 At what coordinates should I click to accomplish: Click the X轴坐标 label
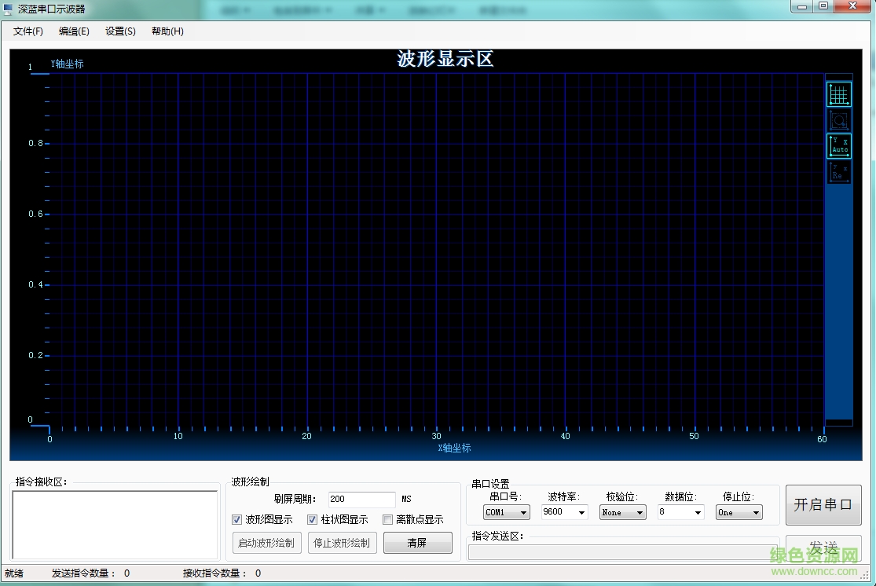pyautogui.click(x=454, y=448)
